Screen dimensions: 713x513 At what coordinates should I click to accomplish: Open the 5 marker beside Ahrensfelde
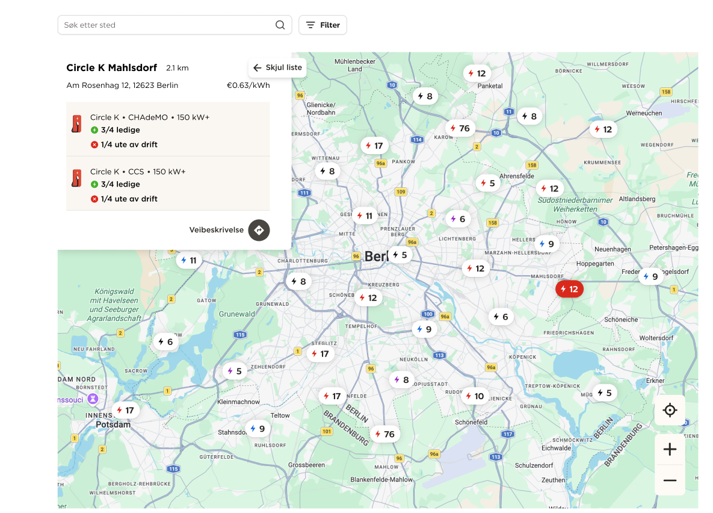pyautogui.click(x=488, y=183)
